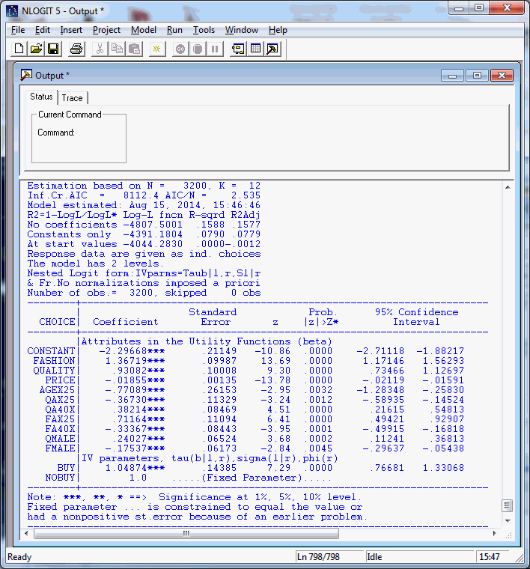
Task: Click the New document toolbar icon
Action: [19, 49]
